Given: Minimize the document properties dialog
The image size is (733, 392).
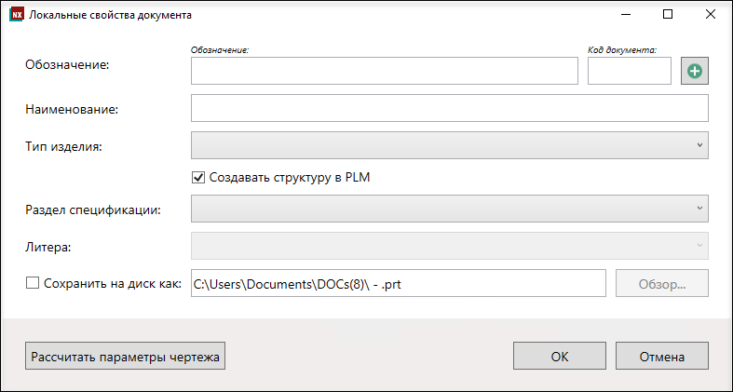Looking at the screenshot, I should pyautogui.click(x=626, y=15).
